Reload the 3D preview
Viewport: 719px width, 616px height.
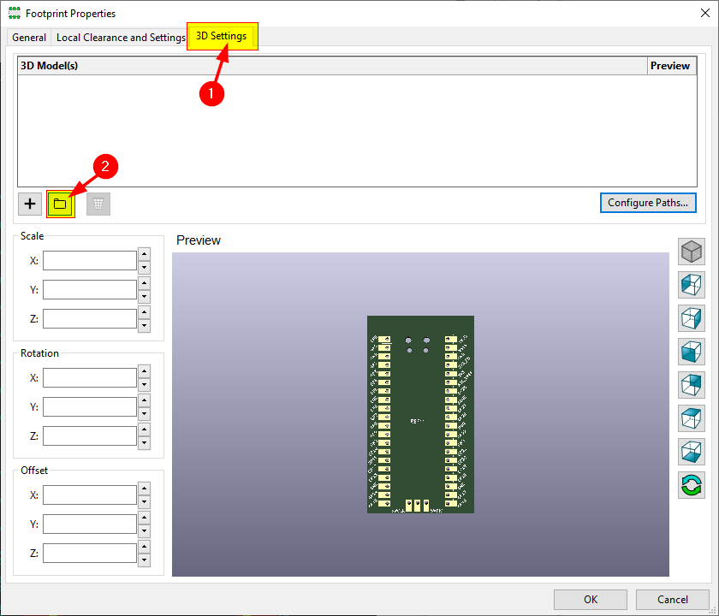click(691, 485)
